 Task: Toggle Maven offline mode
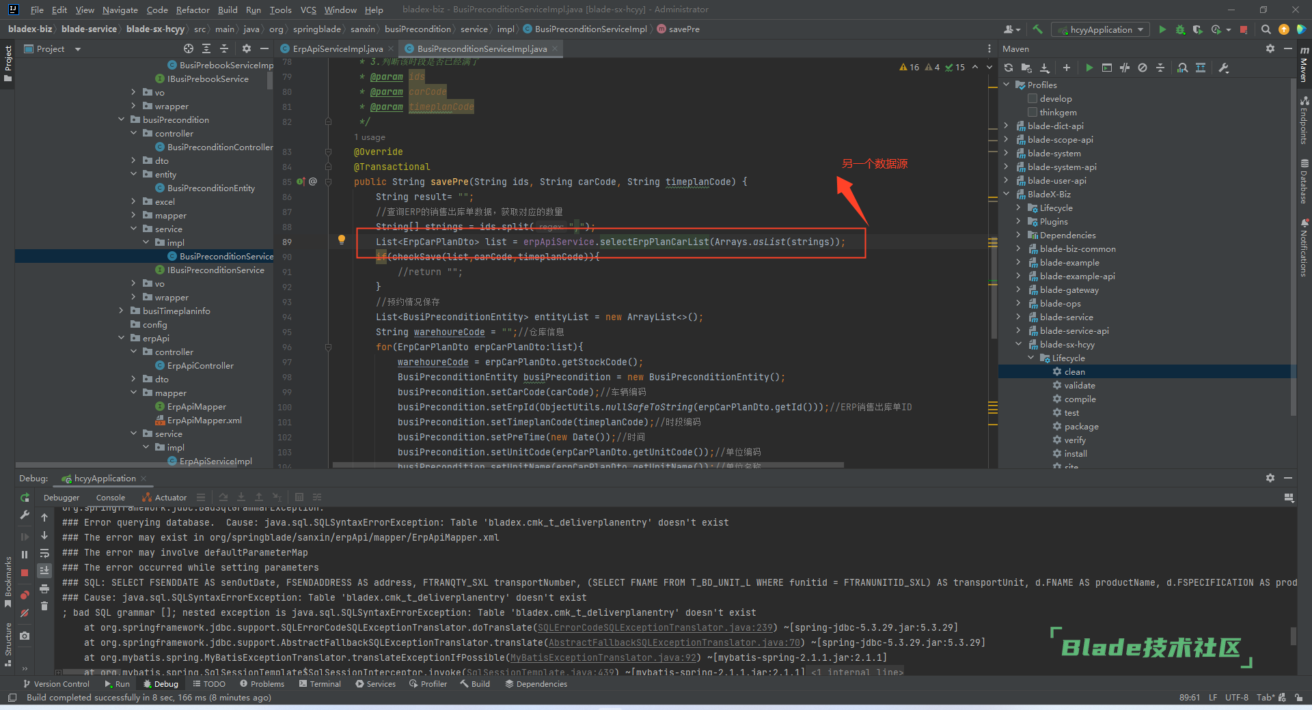tap(1125, 68)
